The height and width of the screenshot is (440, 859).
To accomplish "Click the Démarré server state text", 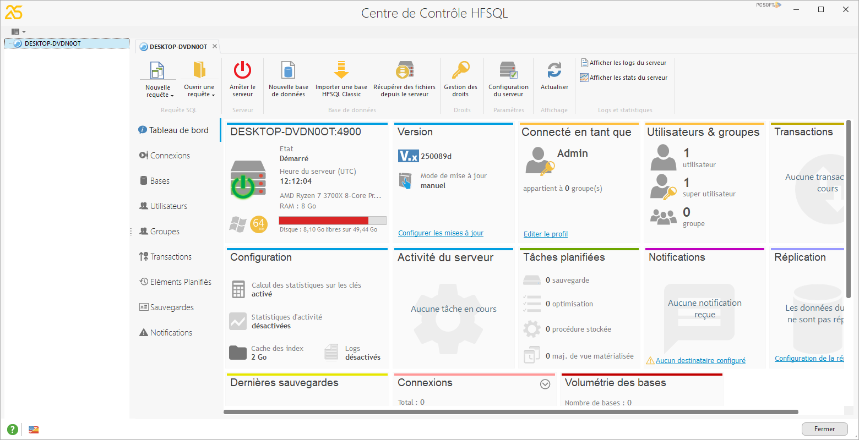I will tap(294, 158).
